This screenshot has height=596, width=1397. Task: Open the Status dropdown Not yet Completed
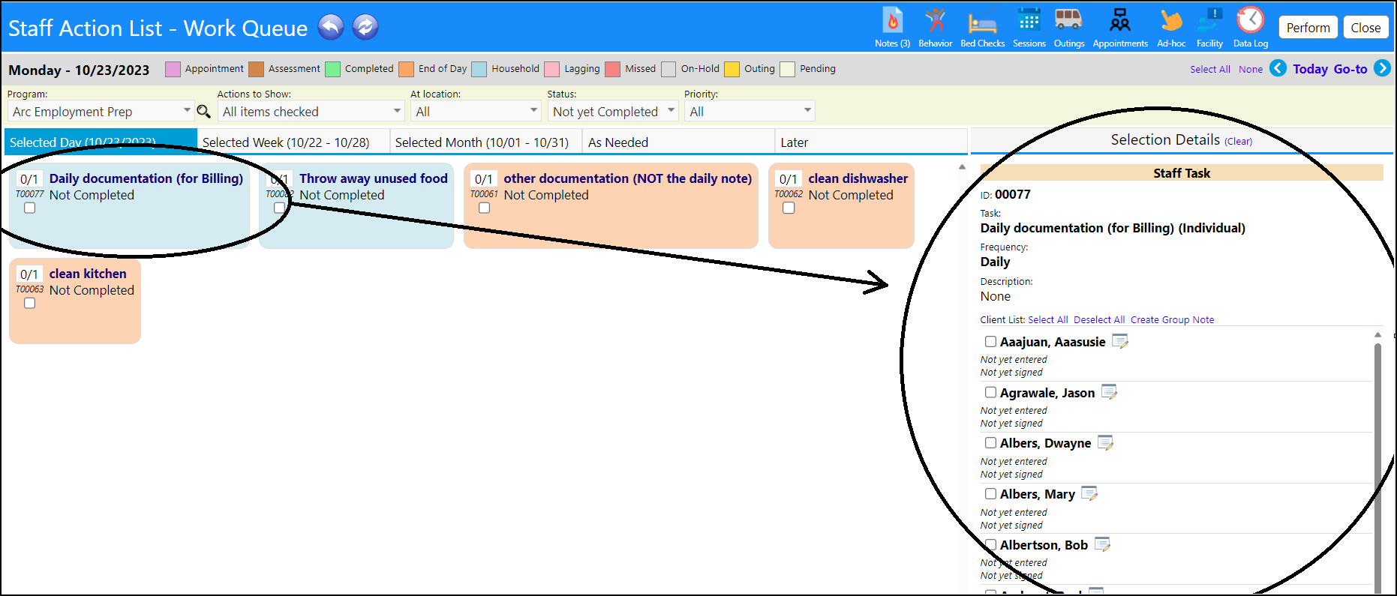pos(612,111)
